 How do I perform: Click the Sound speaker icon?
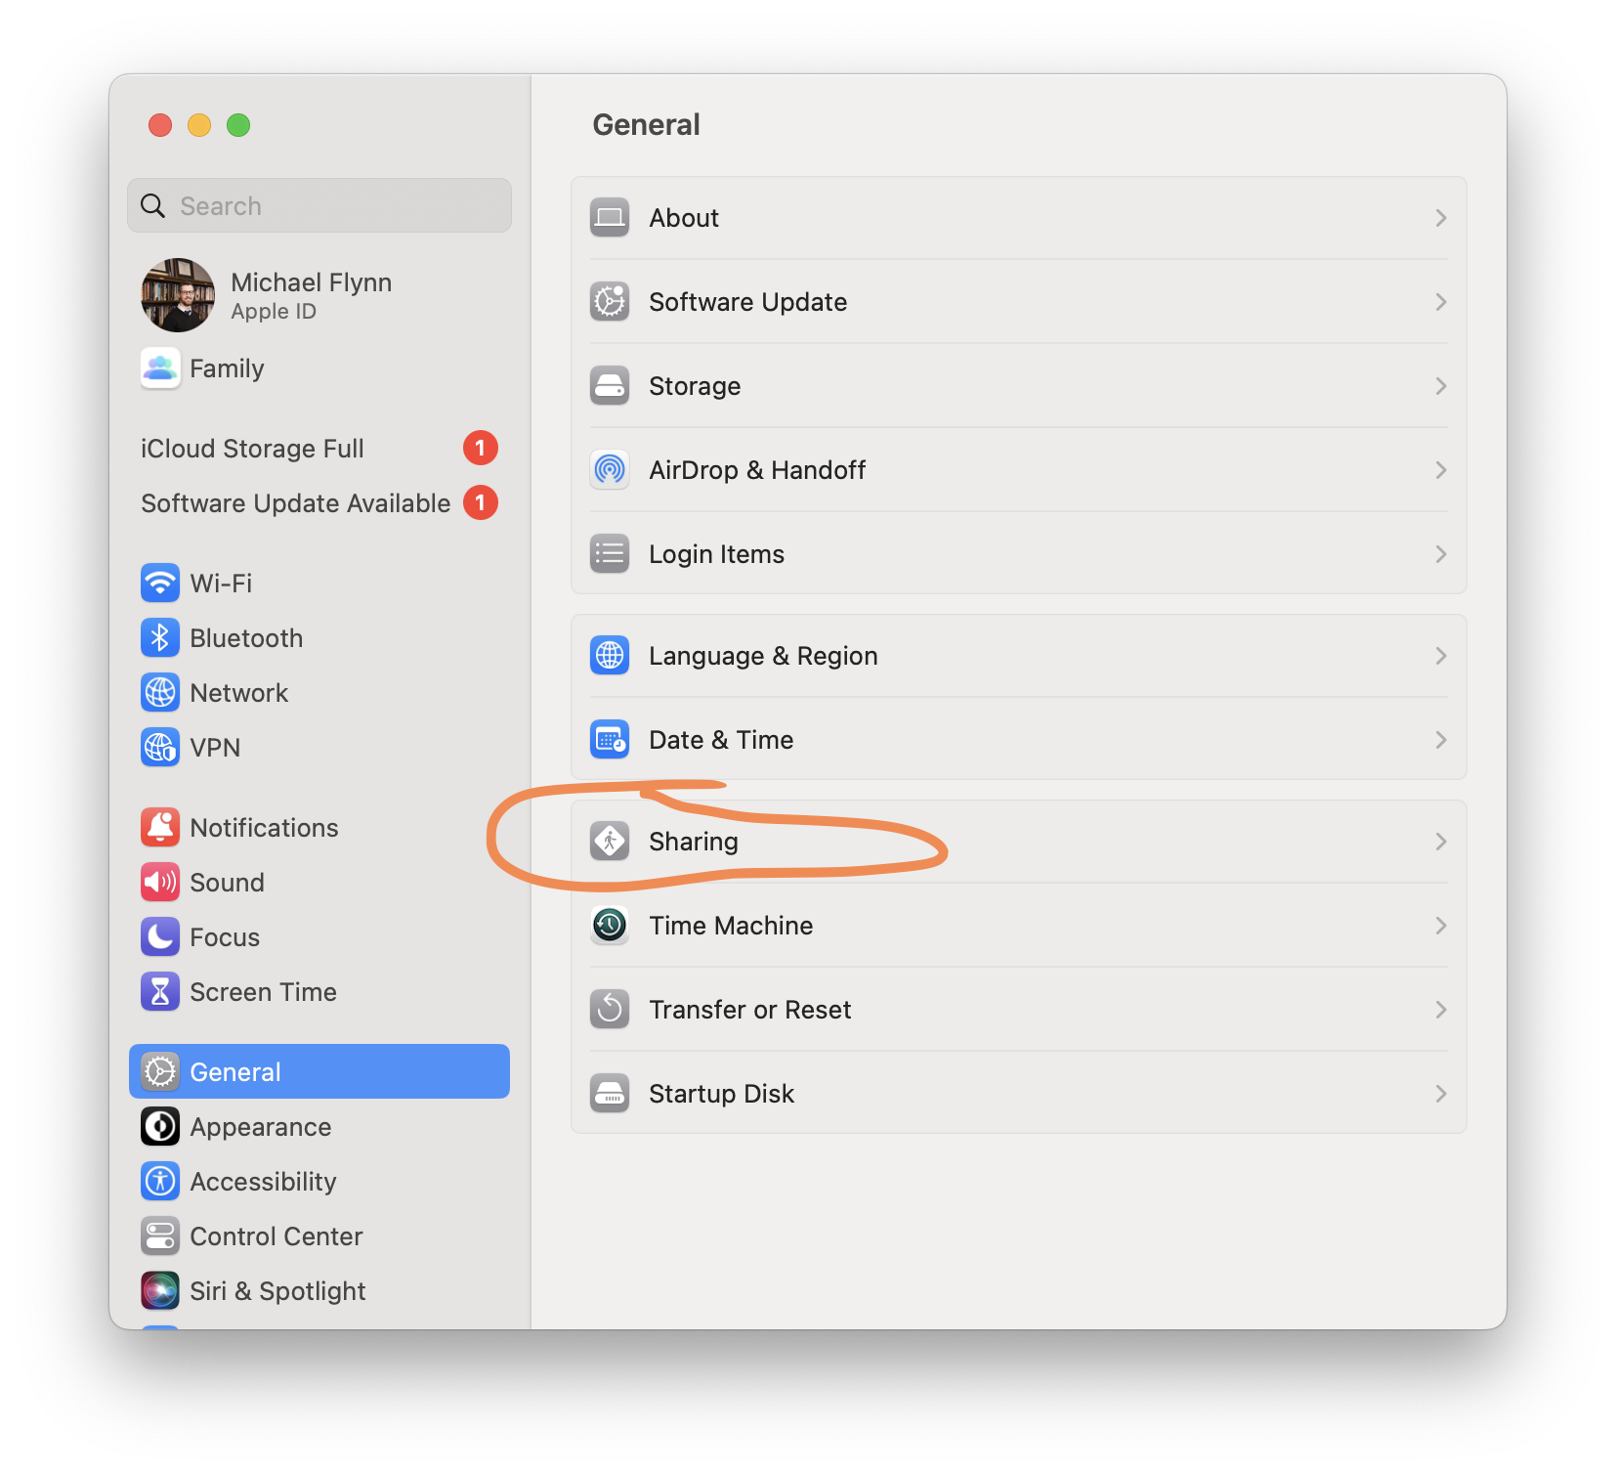pos(160,883)
